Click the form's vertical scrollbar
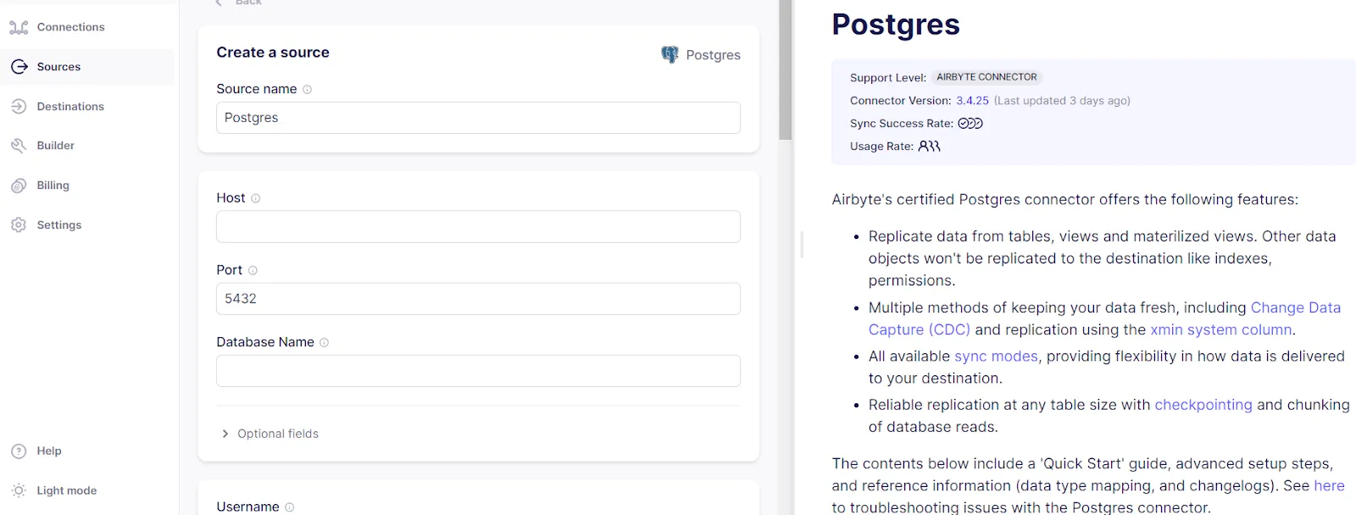Screen dimensions: 1356x515 tap(785, 69)
